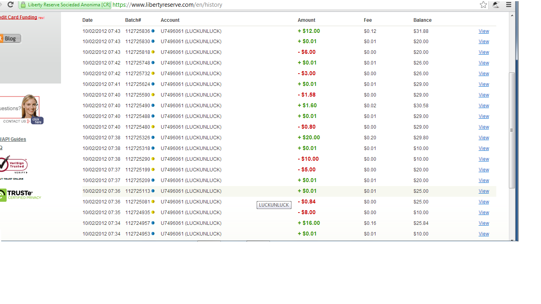Open the Chrome hamburger menu
The width and height of the screenshot is (541, 304).
tap(509, 5)
